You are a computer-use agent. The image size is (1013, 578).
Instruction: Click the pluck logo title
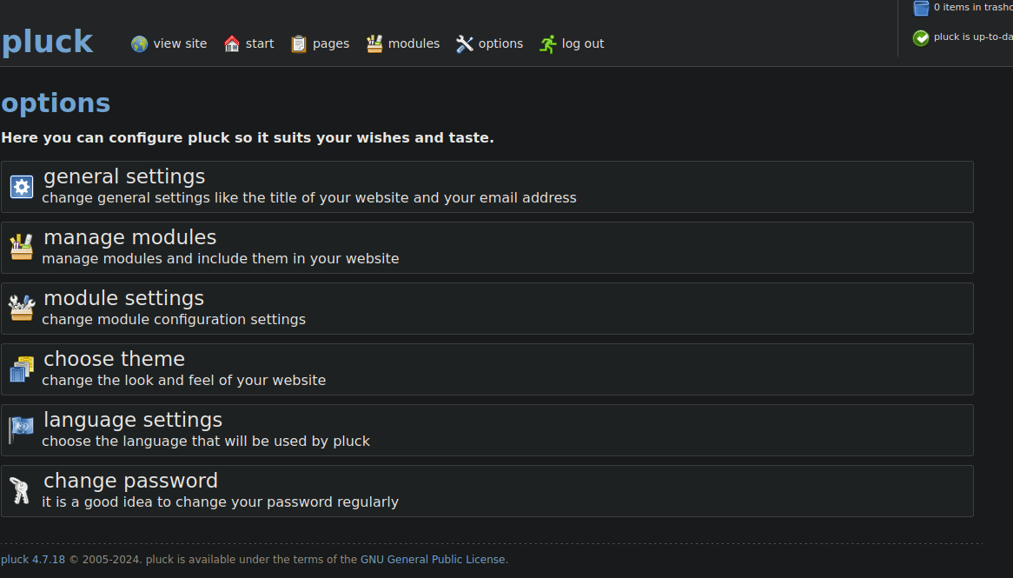click(47, 42)
